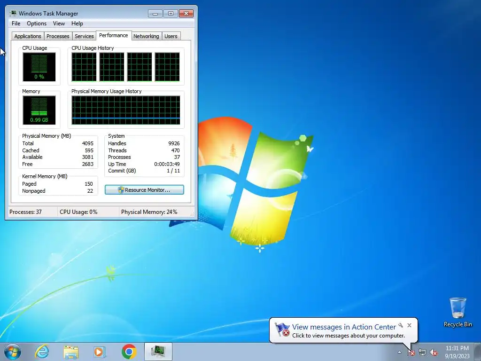Click the last CPU Usage History graph
The image size is (481, 361).
[167, 67]
